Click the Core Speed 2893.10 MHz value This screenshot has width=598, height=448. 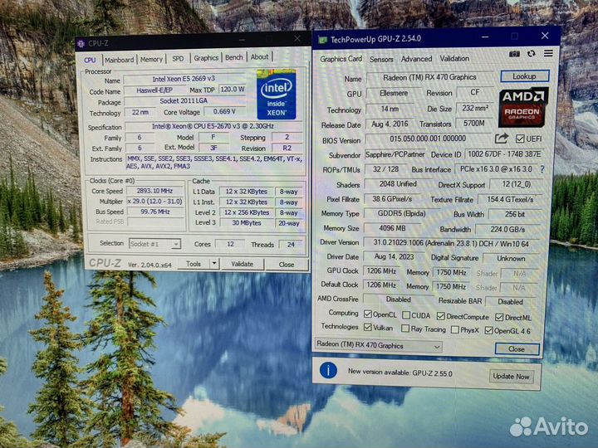coord(154,191)
